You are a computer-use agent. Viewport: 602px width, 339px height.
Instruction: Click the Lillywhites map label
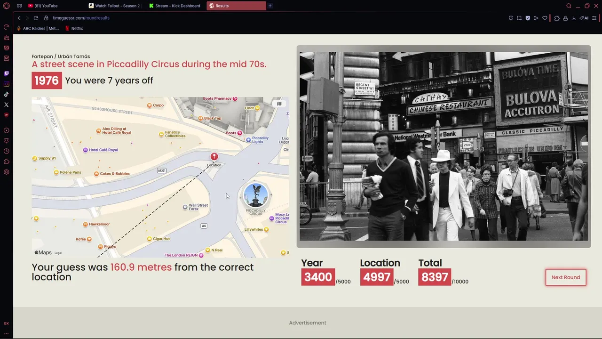click(256, 229)
